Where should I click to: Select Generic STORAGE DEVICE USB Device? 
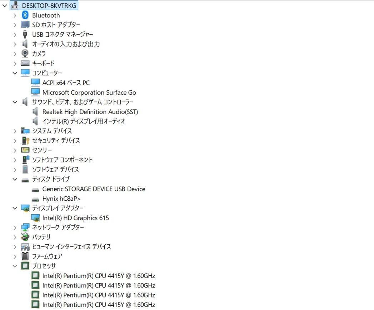[x=94, y=189]
